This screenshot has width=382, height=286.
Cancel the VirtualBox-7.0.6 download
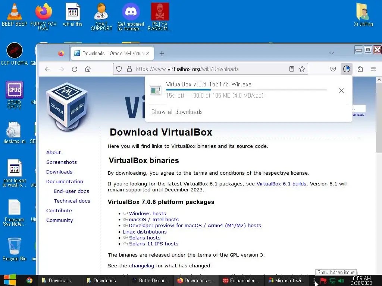[341, 90]
